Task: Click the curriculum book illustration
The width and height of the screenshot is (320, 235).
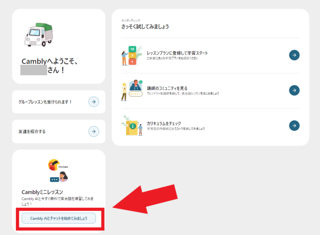Action: (x=132, y=125)
